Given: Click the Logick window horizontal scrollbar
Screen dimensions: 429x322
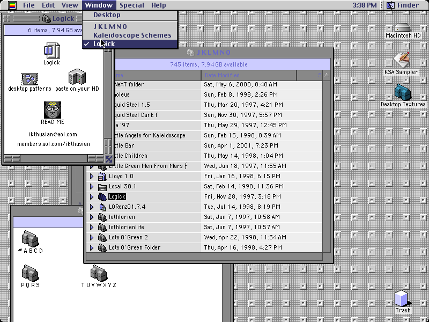Looking at the screenshot, I should [x=54, y=158].
